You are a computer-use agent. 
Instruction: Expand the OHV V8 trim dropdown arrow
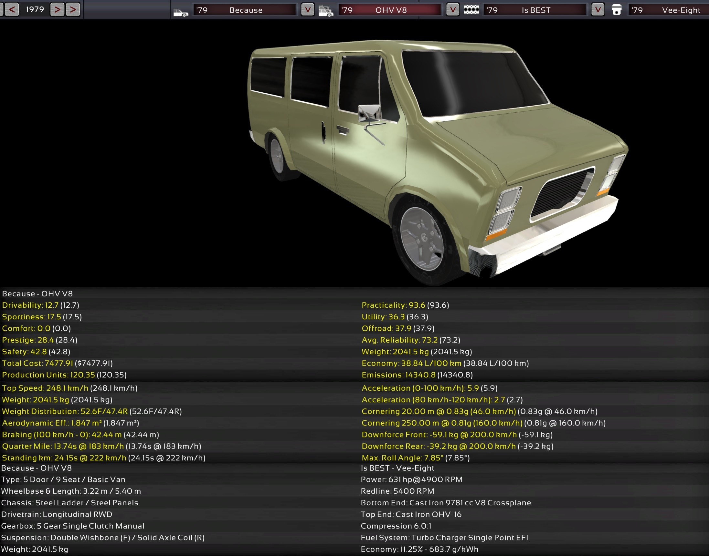452,10
